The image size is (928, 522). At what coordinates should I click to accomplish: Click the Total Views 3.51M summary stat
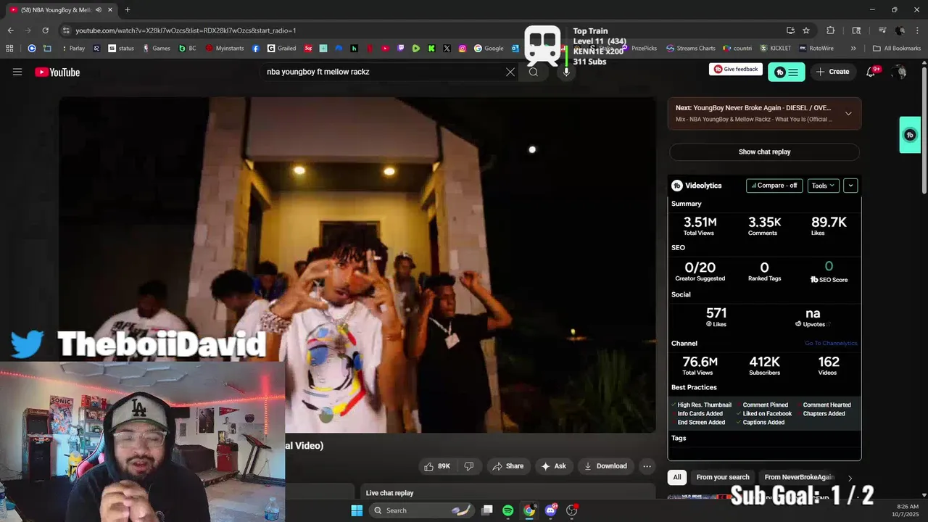click(699, 225)
